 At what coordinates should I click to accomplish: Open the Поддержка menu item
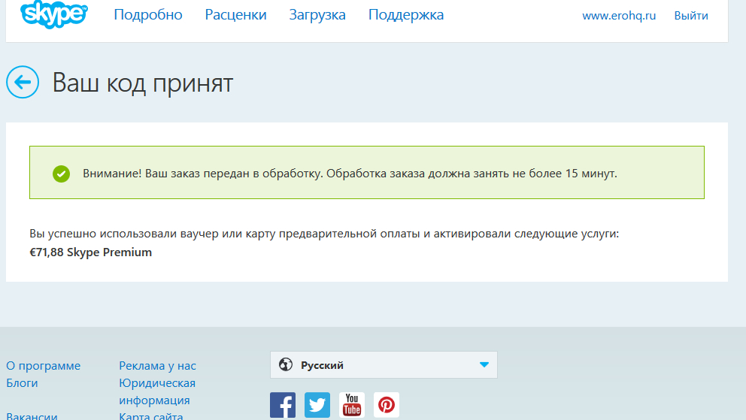click(406, 15)
